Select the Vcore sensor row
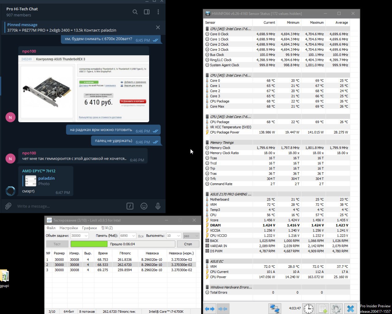Viewport: 392px width, 314px height. click(277, 220)
